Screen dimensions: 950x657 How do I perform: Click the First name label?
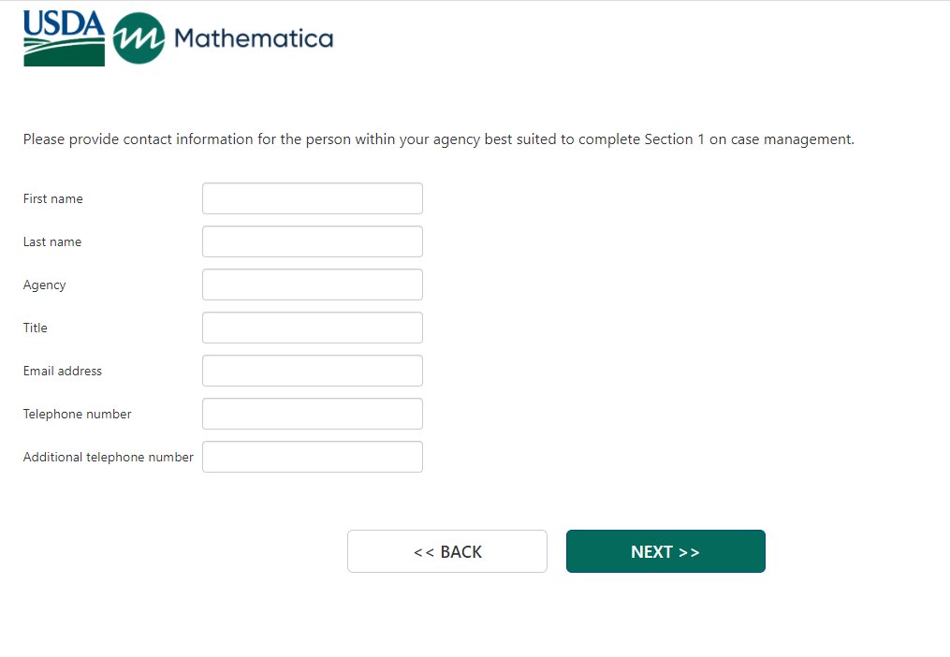click(x=53, y=198)
